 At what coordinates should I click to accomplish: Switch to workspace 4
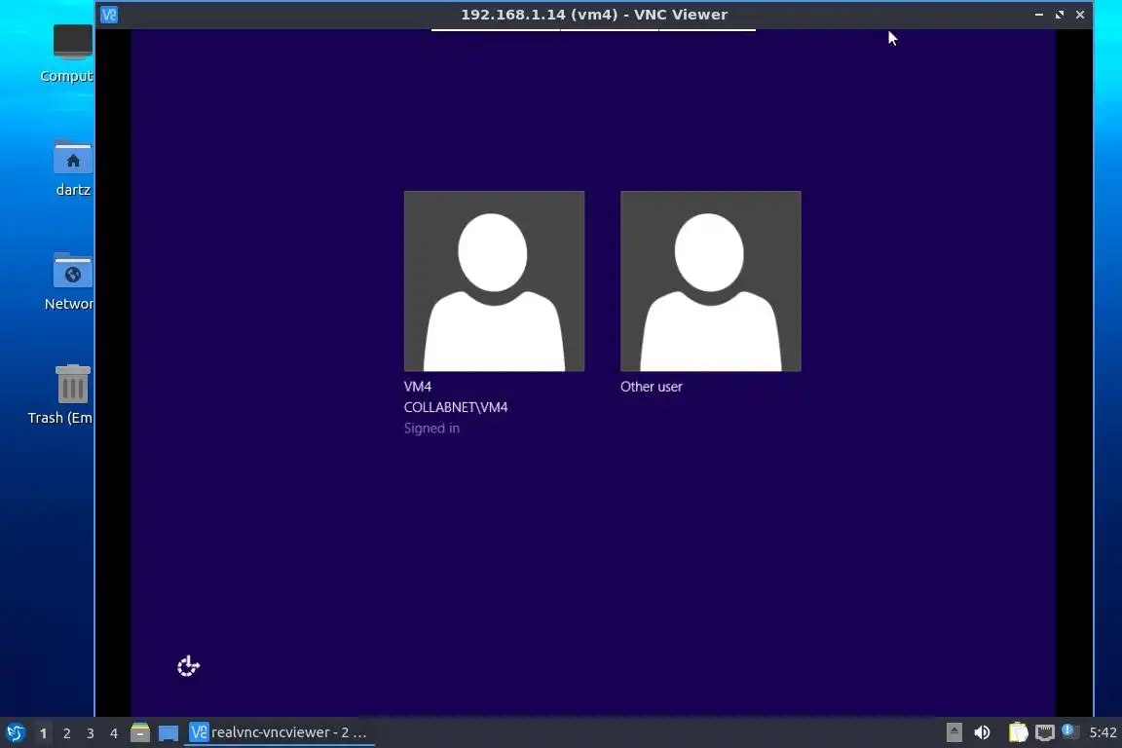click(x=114, y=733)
